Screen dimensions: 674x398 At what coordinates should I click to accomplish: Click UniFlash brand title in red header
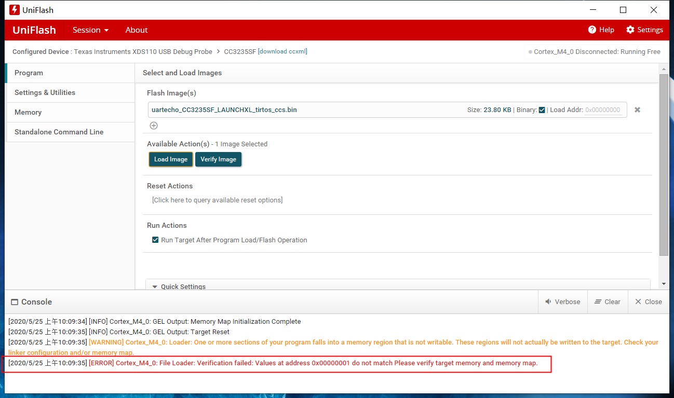pyautogui.click(x=34, y=30)
